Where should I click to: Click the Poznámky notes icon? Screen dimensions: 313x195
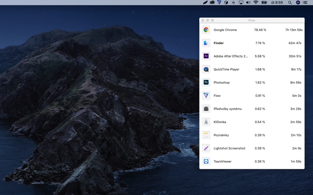pyautogui.click(x=206, y=135)
